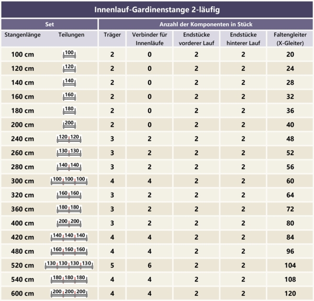Select the two-part 140|140 rod diagram
Viewport: 314px width, 301px height.
click(69, 166)
